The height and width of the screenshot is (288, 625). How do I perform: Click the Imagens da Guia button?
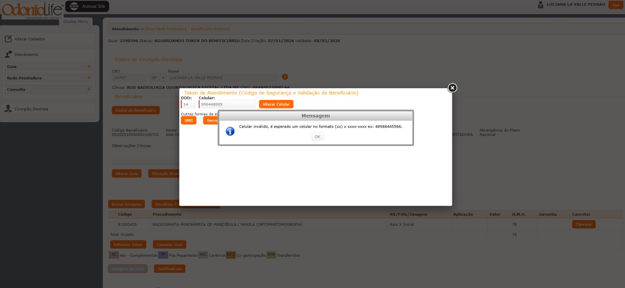click(128, 268)
